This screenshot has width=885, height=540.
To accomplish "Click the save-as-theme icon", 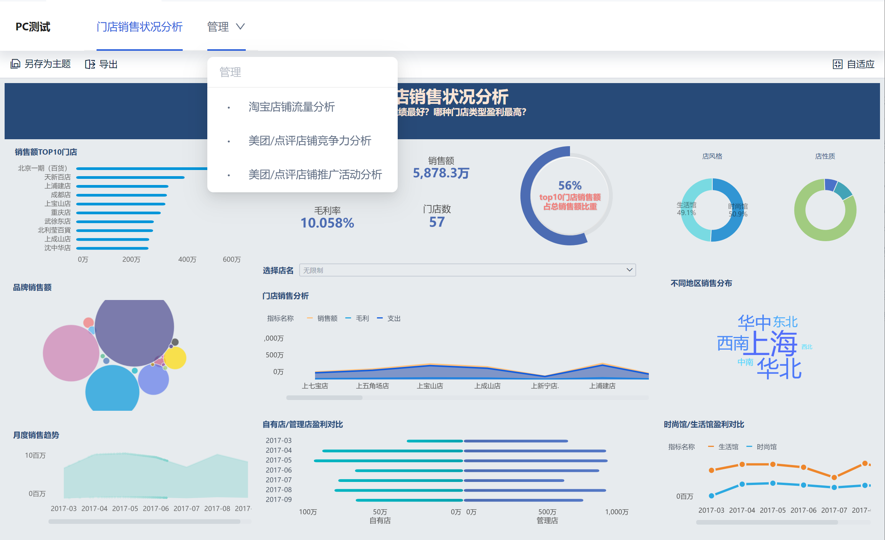I will click(x=15, y=64).
